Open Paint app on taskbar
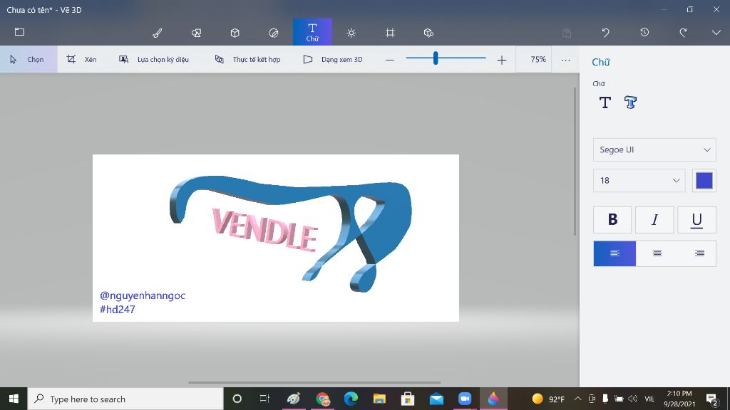The image size is (730, 410). [293, 399]
